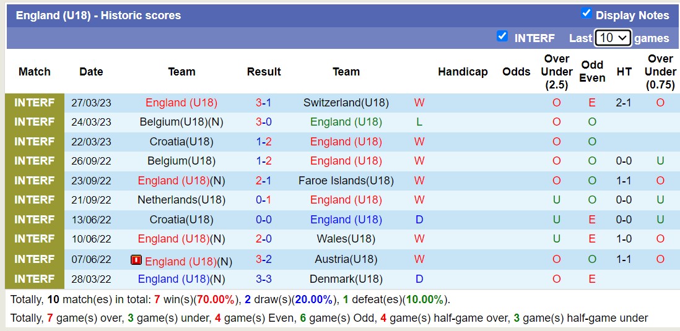Select the Netherlands(U18) team link
The height and width of the screenshot is (331, 680).
(181, 200)
